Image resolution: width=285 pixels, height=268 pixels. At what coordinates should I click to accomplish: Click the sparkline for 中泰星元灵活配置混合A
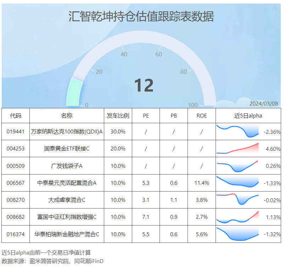pos(238,182)
